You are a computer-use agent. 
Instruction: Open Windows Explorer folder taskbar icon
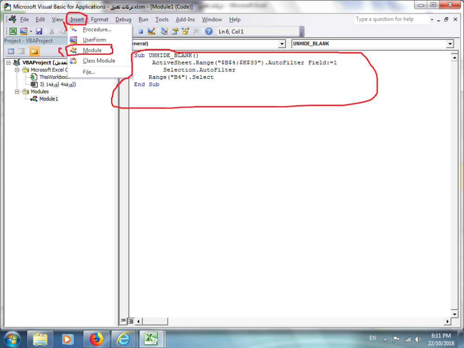(x=40, y=339)
